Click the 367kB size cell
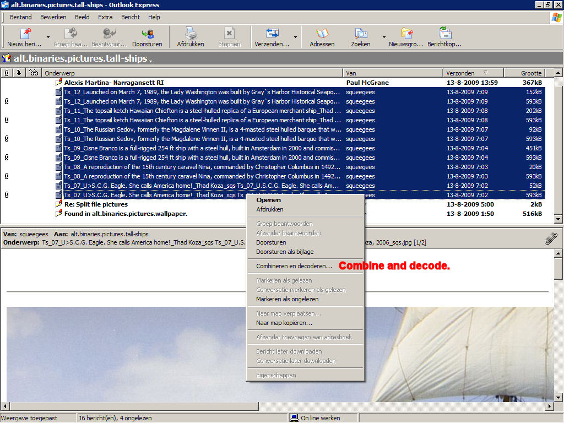The height and width of the screenshot is (423, 564). (x=533, y=83)
